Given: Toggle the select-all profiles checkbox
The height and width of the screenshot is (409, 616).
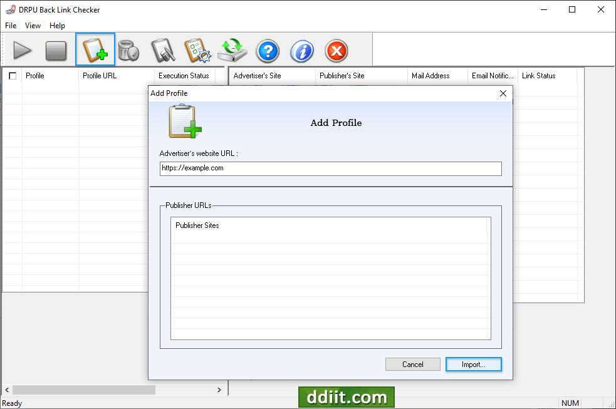Looking at the screenshot, I should pos(12,75).
